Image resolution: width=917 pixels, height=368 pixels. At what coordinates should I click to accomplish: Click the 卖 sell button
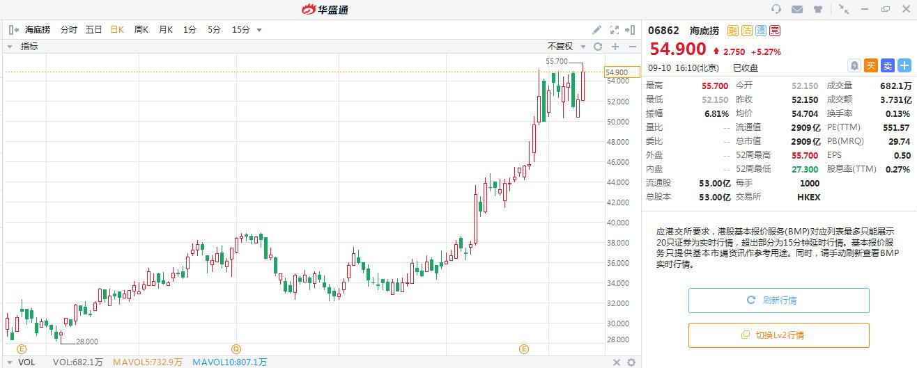(888, 65)
